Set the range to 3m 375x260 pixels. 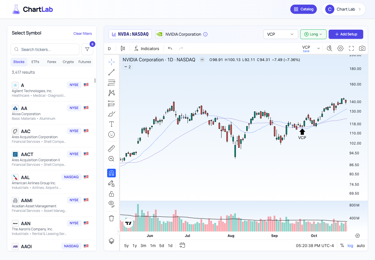143,246
